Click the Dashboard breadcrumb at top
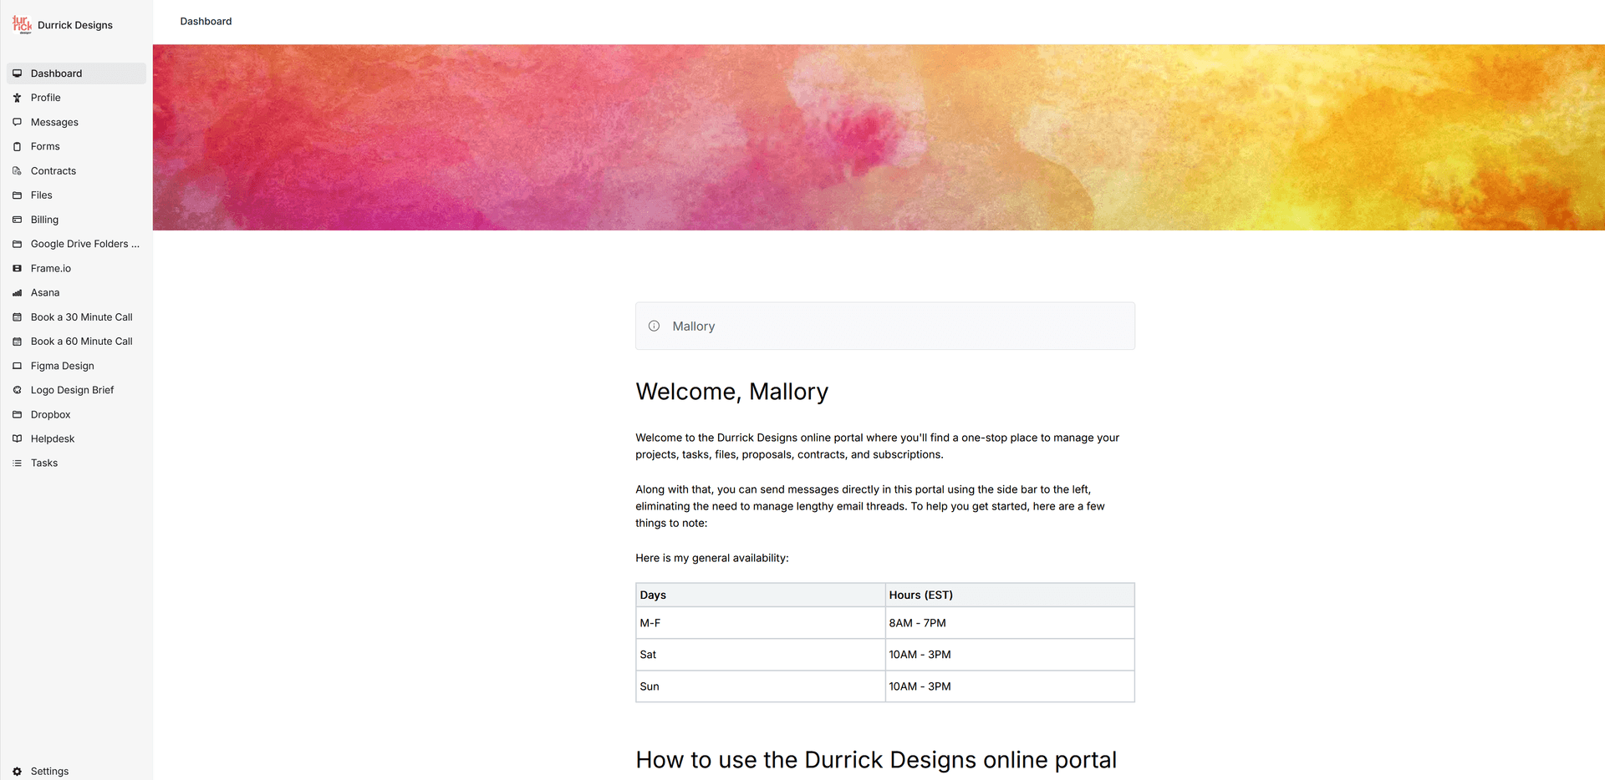This screenshot has width=1605, height=780. pyautogui.click(x=206, y=21)
